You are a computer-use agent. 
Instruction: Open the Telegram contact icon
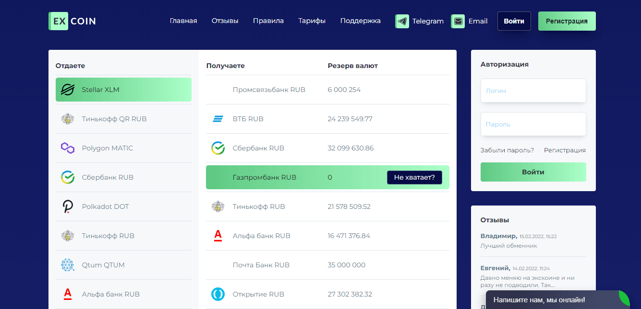(x=402, y=21)
